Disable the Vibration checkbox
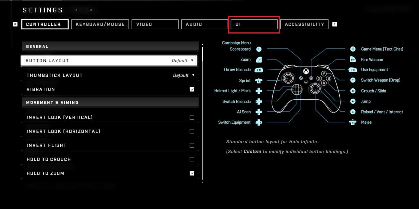Image resolution: width=419 pixels, height=209 pixels. coord(192,89)
